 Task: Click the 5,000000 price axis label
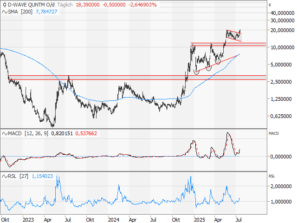pyautogui.click(x=281, y=65)
